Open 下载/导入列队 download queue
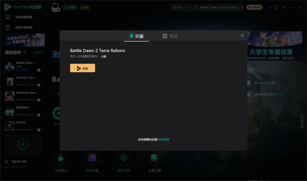 click(x=16, y=162)
